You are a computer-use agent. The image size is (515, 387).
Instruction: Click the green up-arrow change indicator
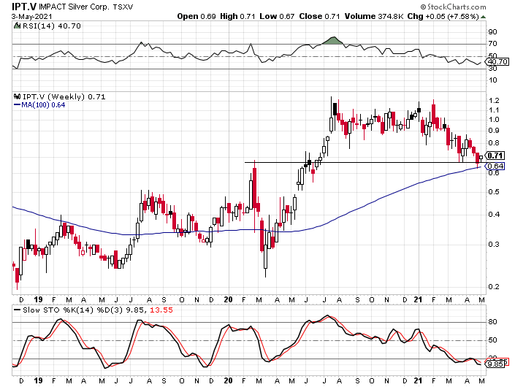coord(483,17)
